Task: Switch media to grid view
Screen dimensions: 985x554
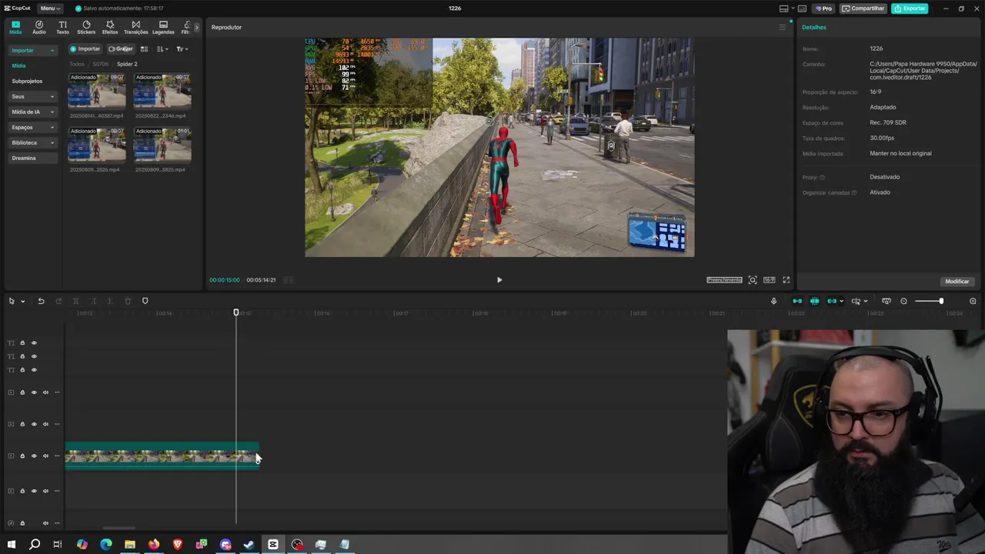Action: [144, 48]
